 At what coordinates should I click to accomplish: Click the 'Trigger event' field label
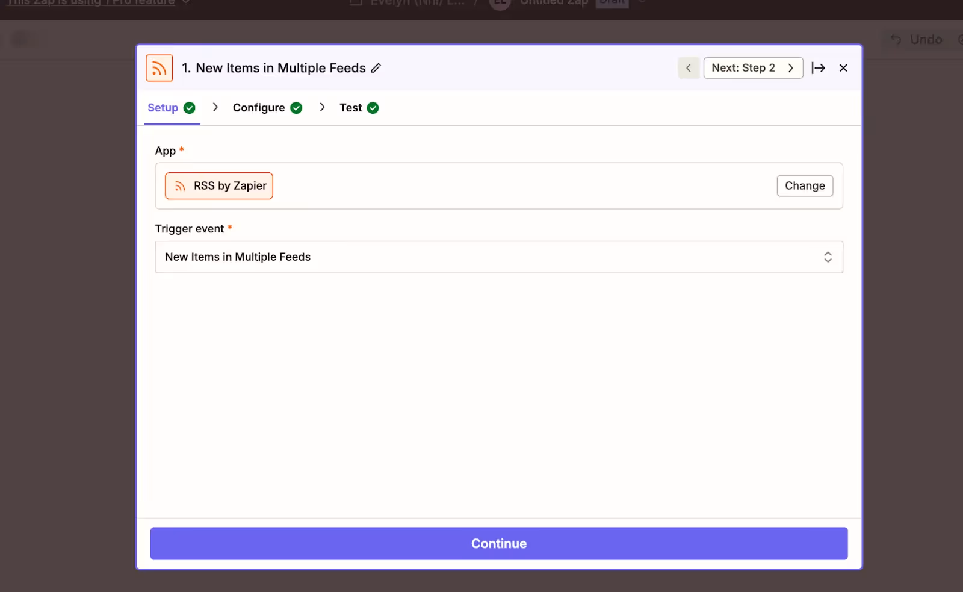(x=190, y=229)
